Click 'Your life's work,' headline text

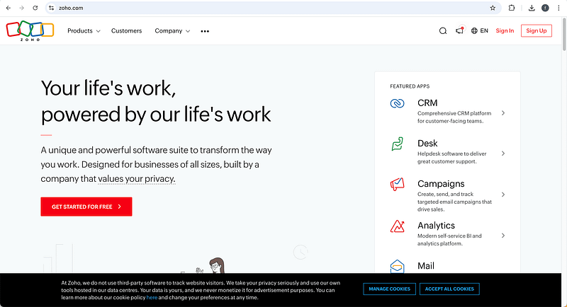pyautogui.click(x=108, y=88)
